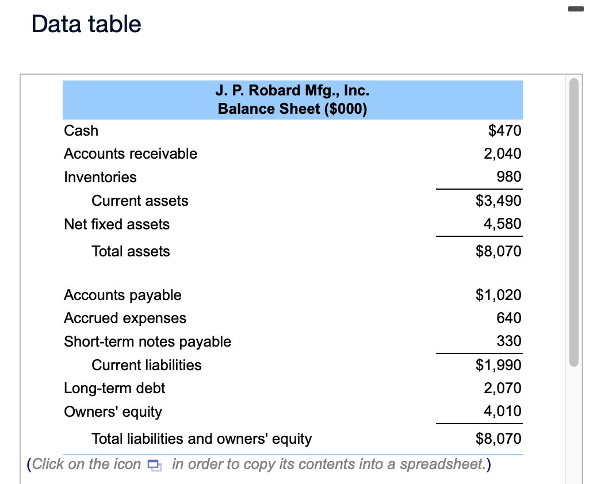Select the minimize dash at top right
Screen dimensions: 597x484
576,9
